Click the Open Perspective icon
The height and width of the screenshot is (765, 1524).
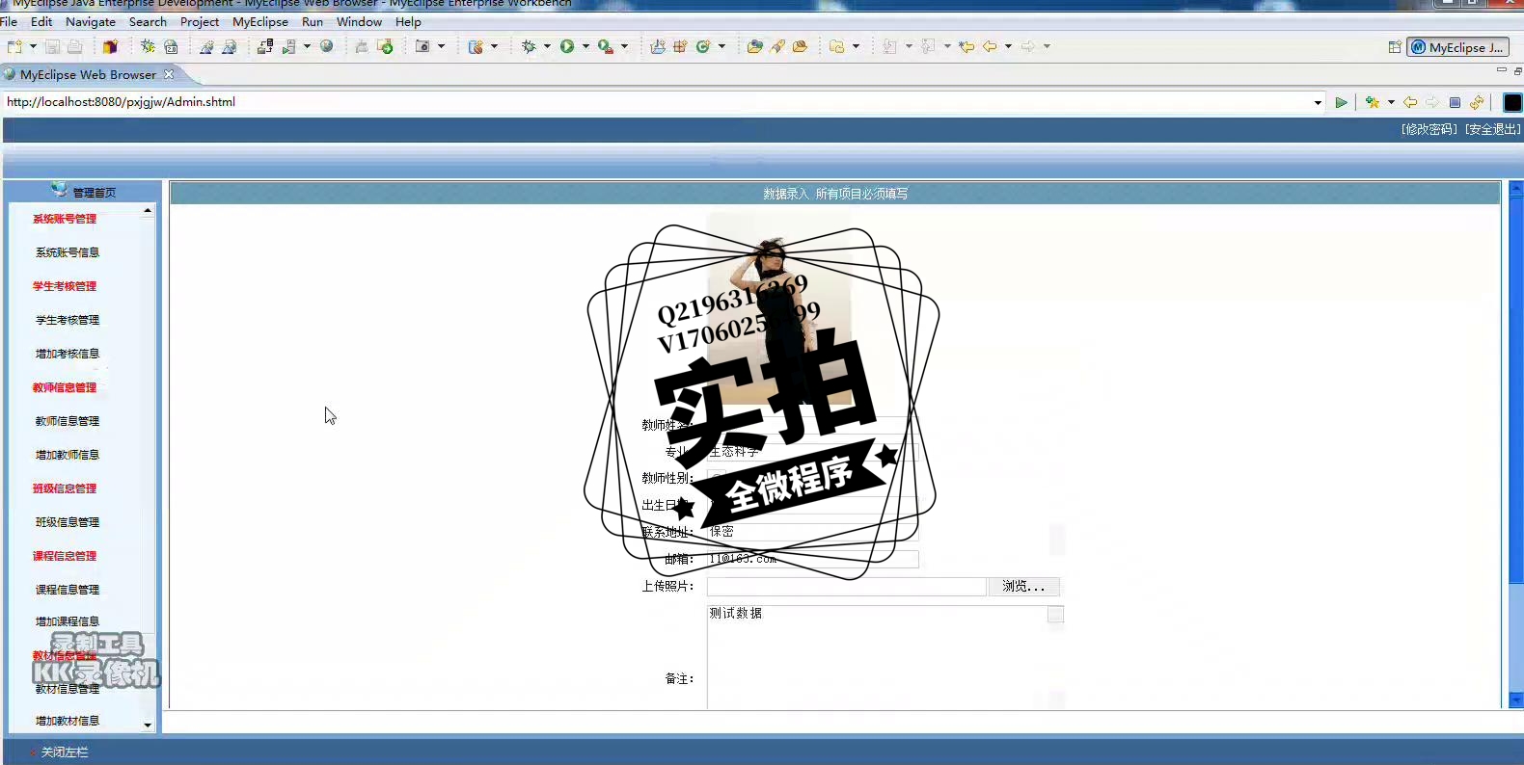point(1395,47)
